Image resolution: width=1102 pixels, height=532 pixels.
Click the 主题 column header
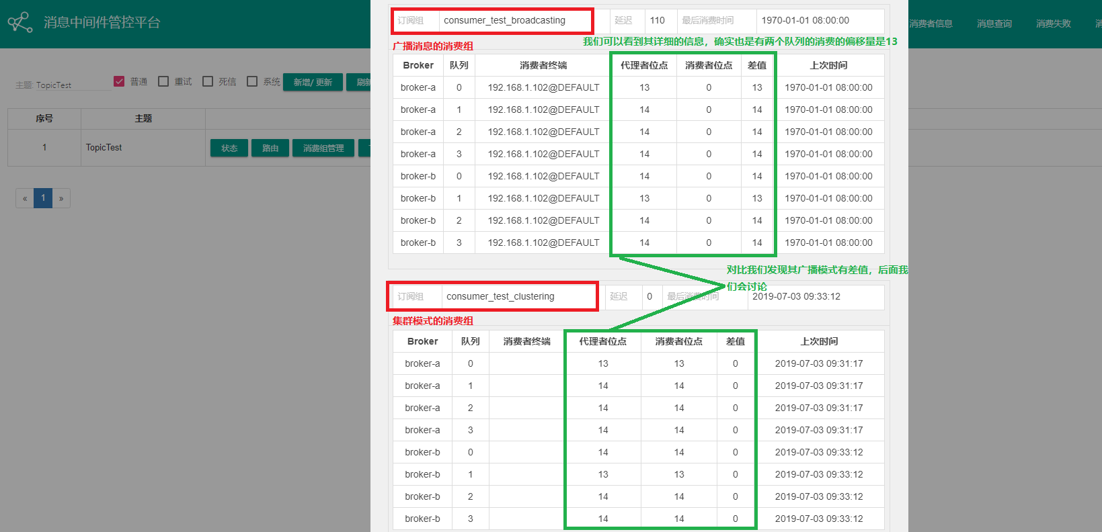click(143, 118)
